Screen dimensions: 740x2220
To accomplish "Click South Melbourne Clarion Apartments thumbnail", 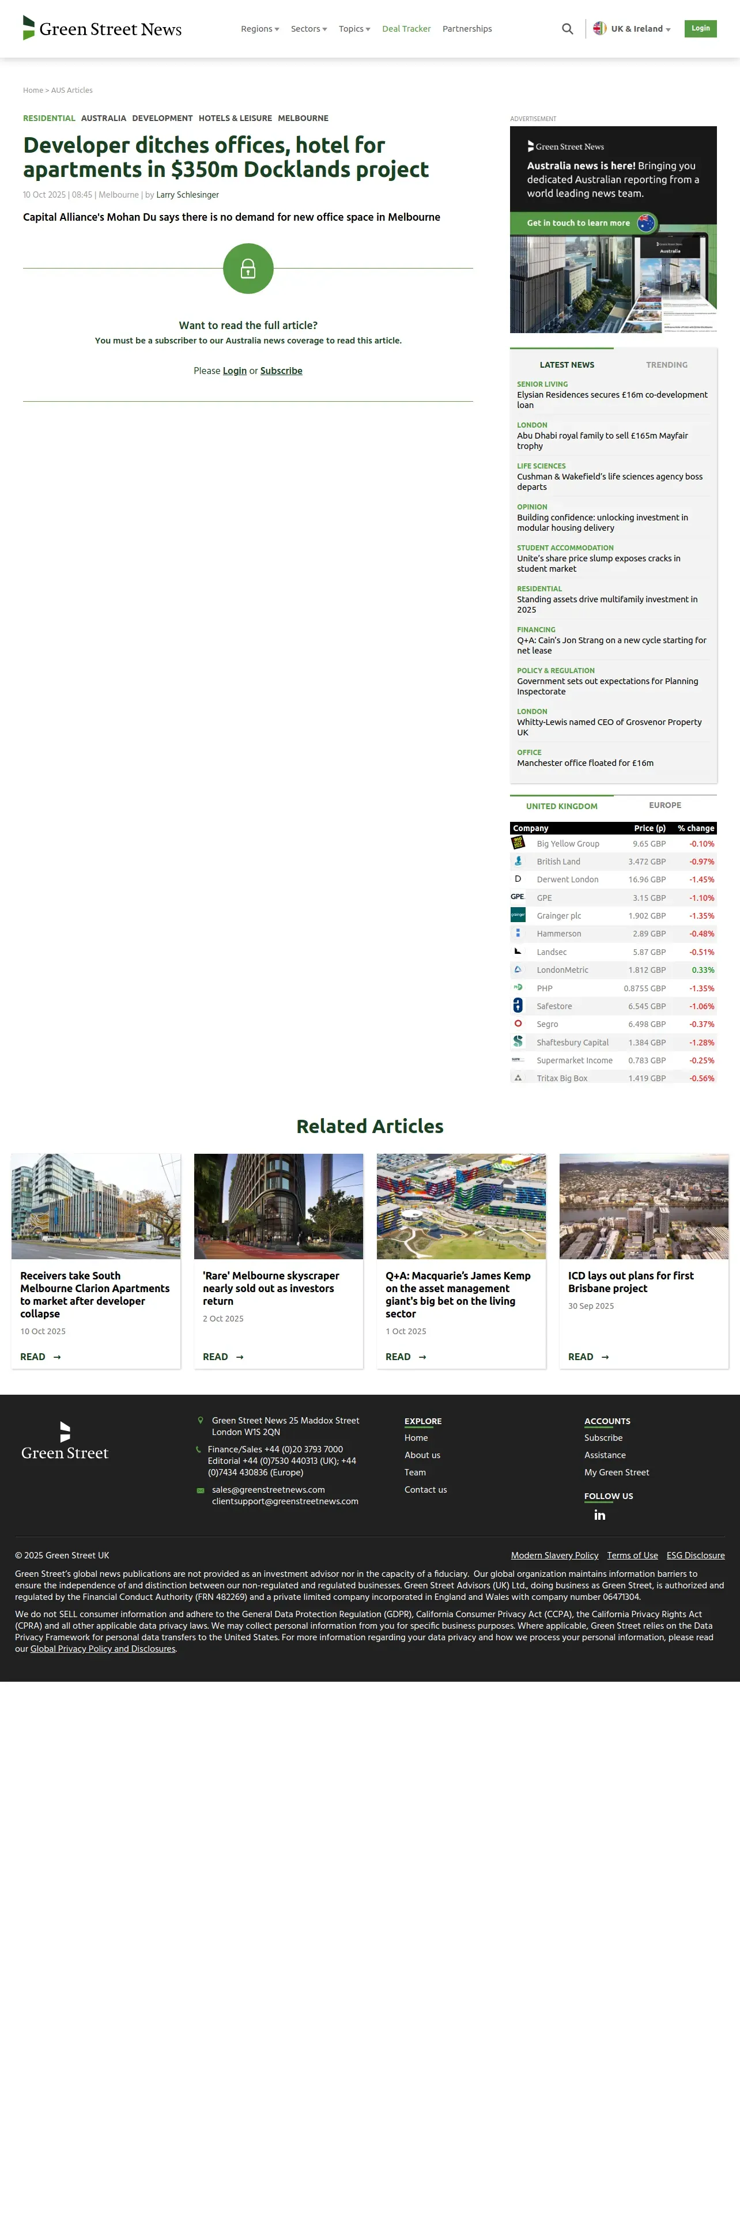I will coord(96,1206).
